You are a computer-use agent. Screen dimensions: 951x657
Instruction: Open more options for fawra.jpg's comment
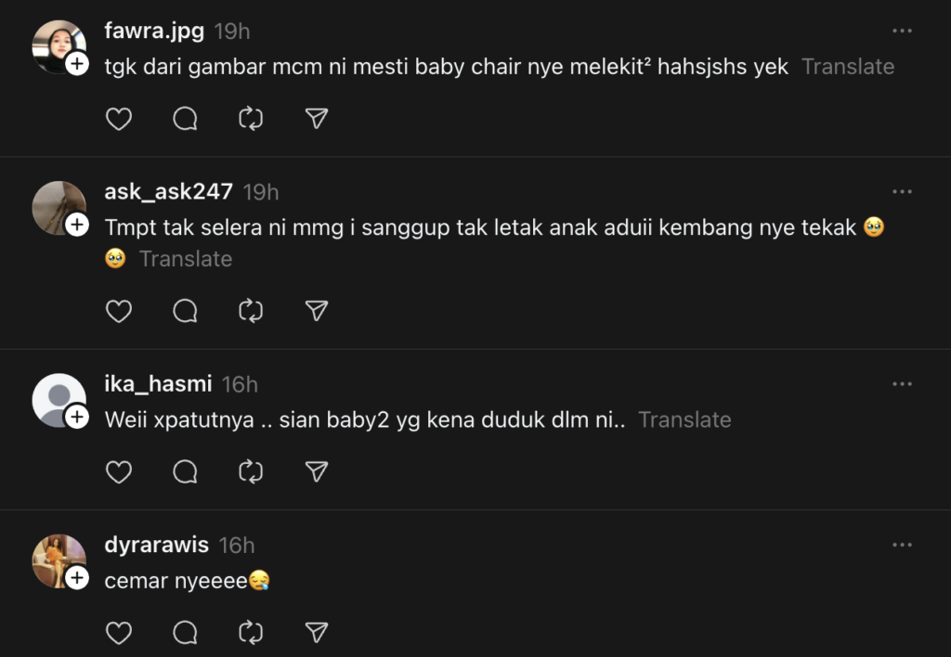(x=902, y=31)
